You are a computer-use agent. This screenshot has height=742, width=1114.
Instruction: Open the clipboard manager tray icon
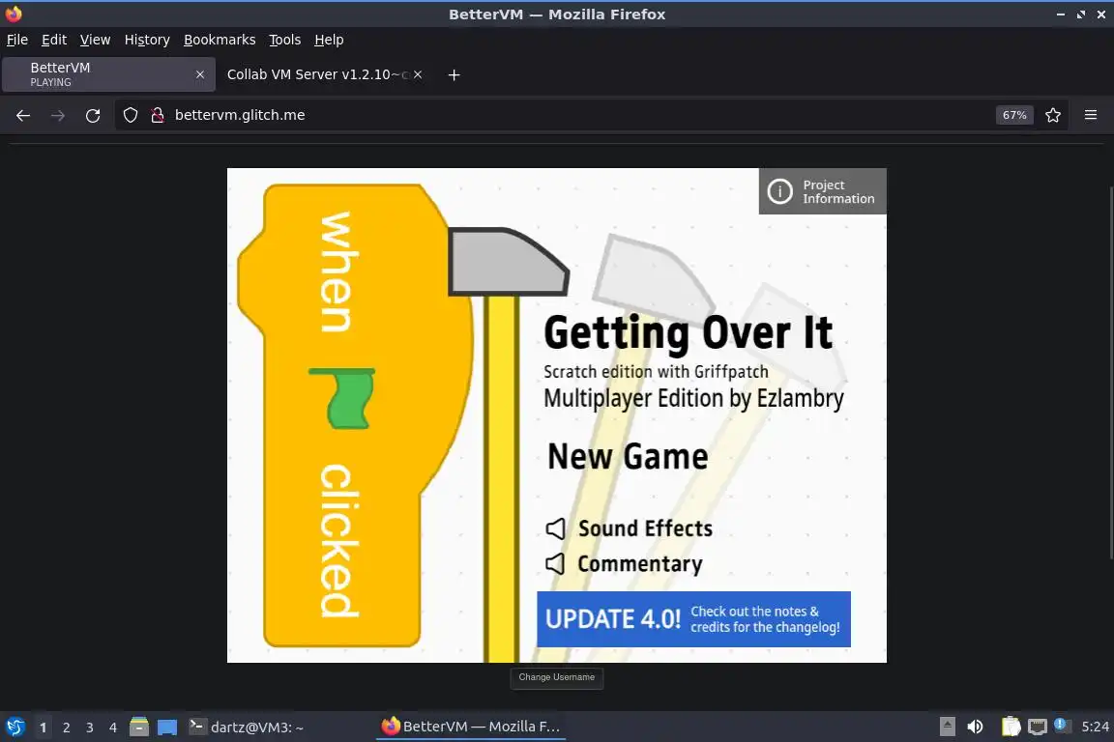coord(1011,727)
